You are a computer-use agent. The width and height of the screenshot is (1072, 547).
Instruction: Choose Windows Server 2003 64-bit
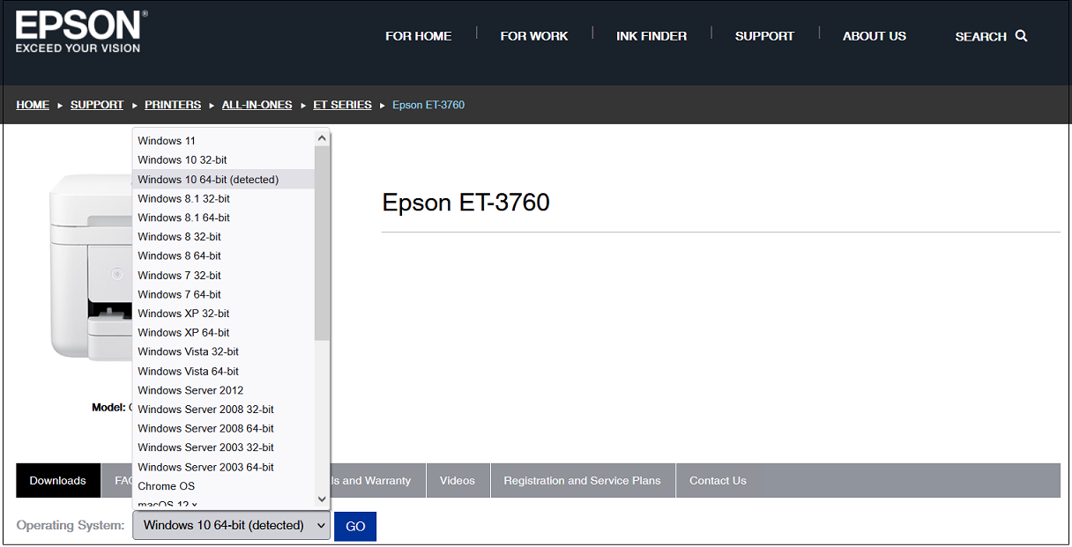click(x=224, y=467)
